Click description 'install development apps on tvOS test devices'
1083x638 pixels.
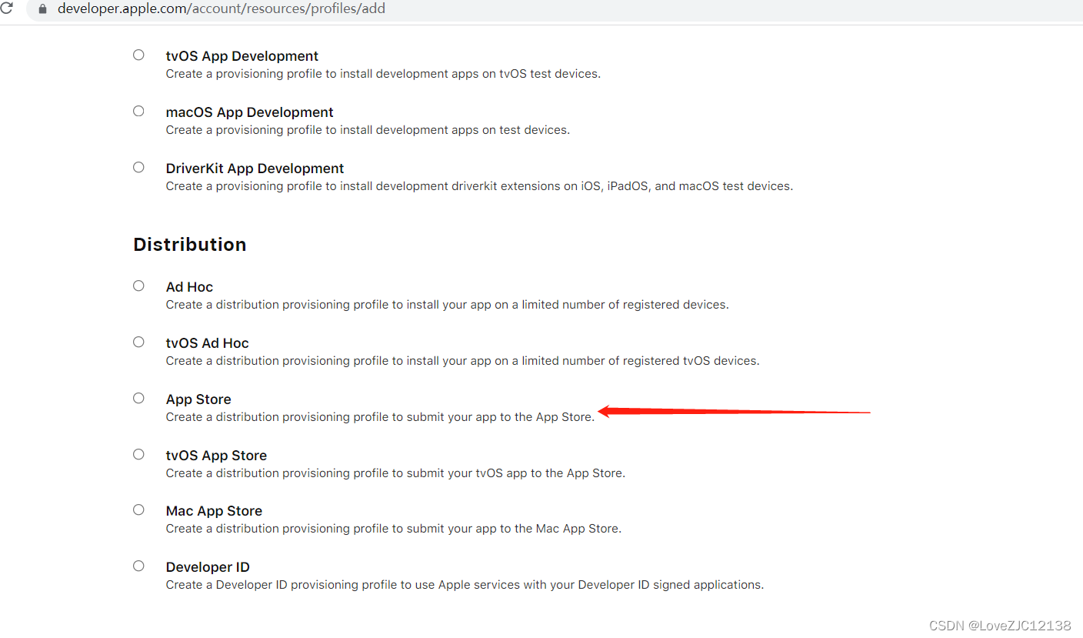(383, 74)
